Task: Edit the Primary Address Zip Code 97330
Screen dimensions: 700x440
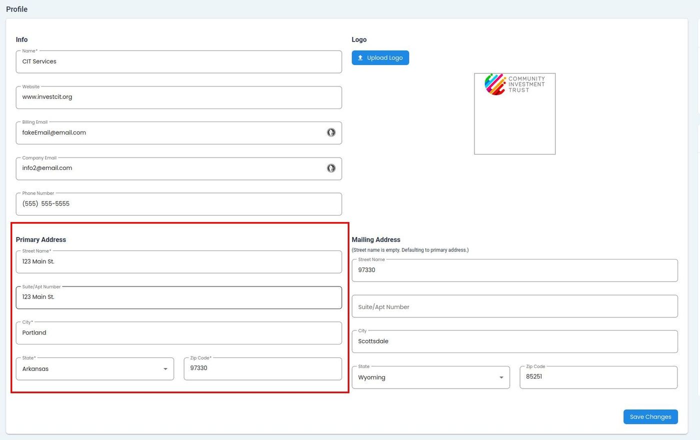Action: [x=262, y=368]
